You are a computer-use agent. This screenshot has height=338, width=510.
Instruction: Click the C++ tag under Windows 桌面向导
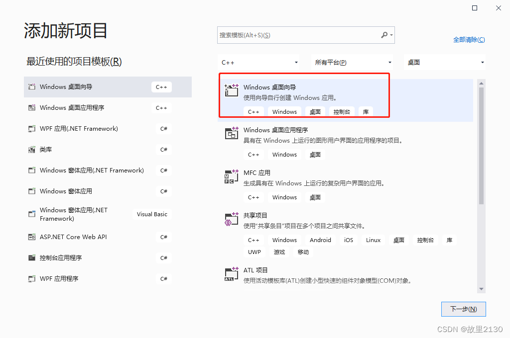[254, 111]
